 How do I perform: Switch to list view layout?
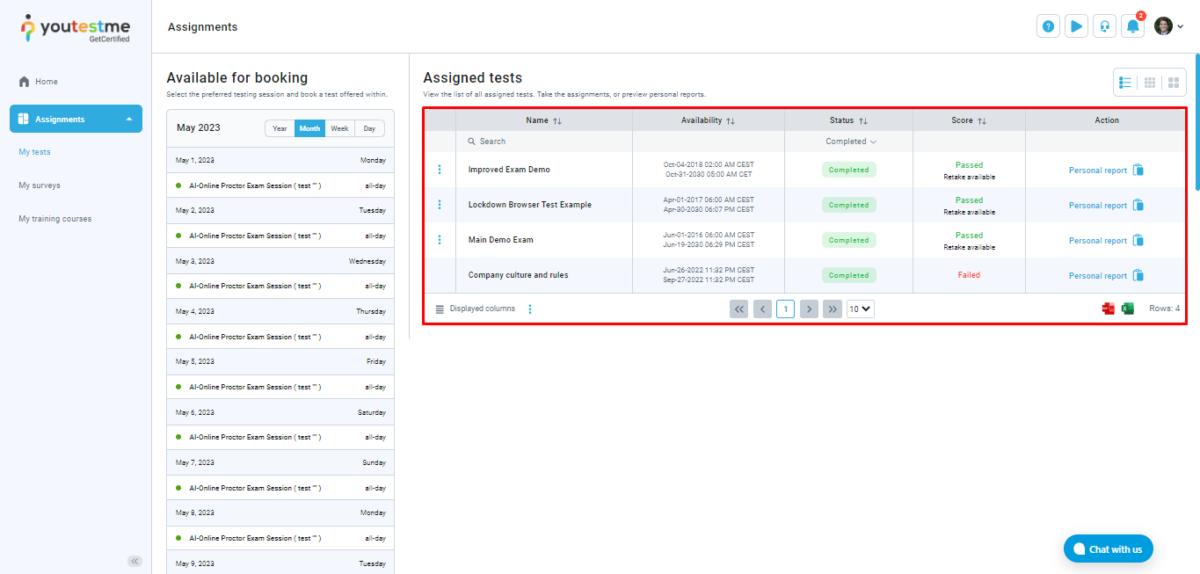click(x=1125, y=83)
